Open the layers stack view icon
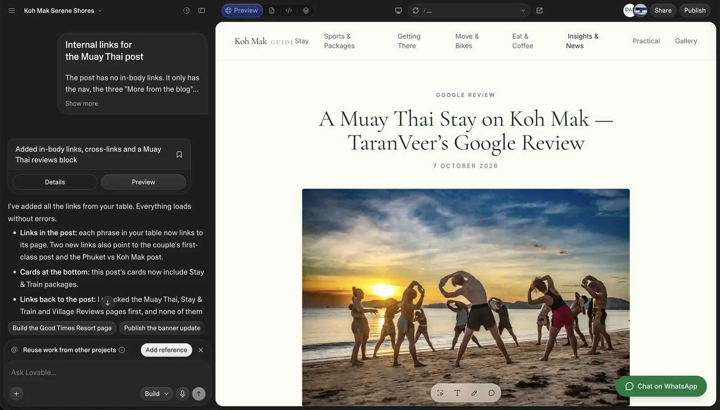Viewport: 720px width, 410px height. coord(306,10)
